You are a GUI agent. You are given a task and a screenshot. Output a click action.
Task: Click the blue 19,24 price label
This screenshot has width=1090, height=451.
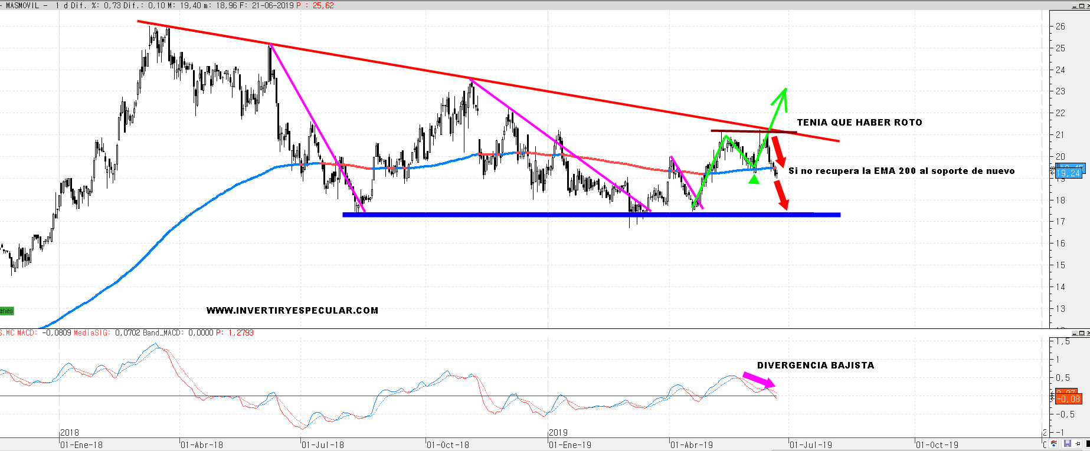coord(1069,173)
